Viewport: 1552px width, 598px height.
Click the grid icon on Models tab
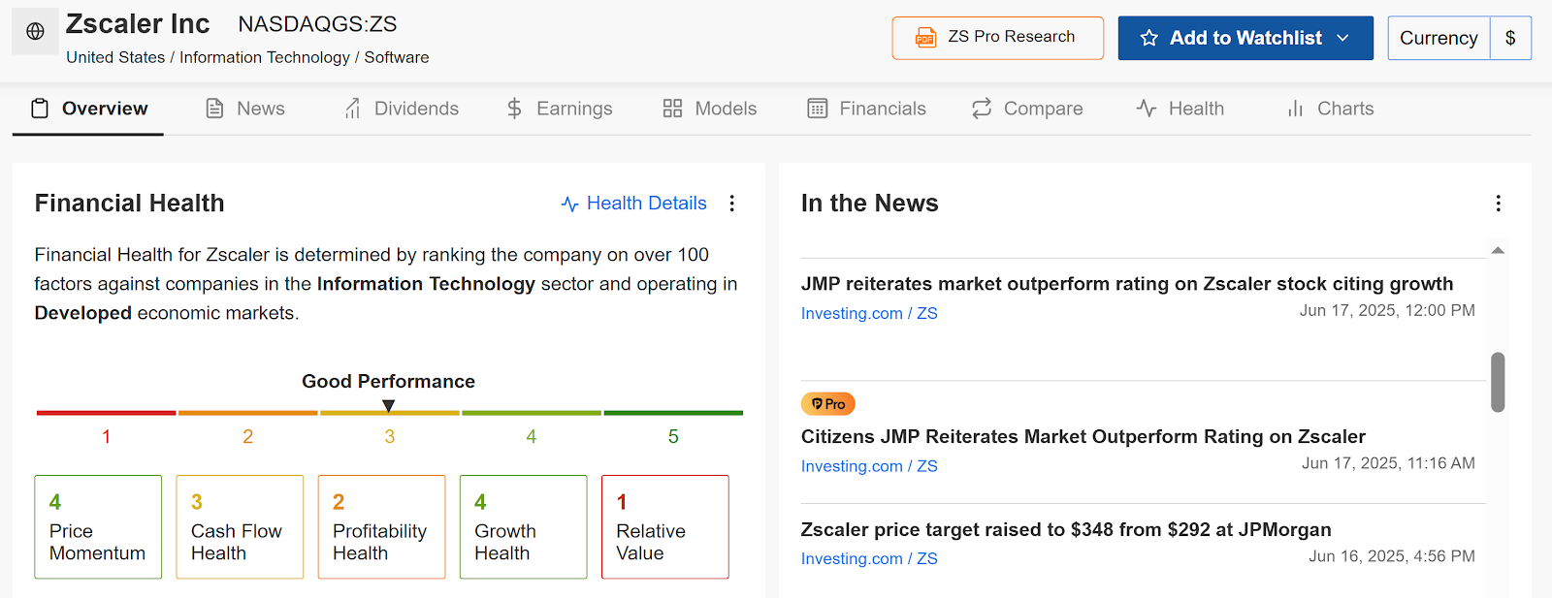(672, 109)
